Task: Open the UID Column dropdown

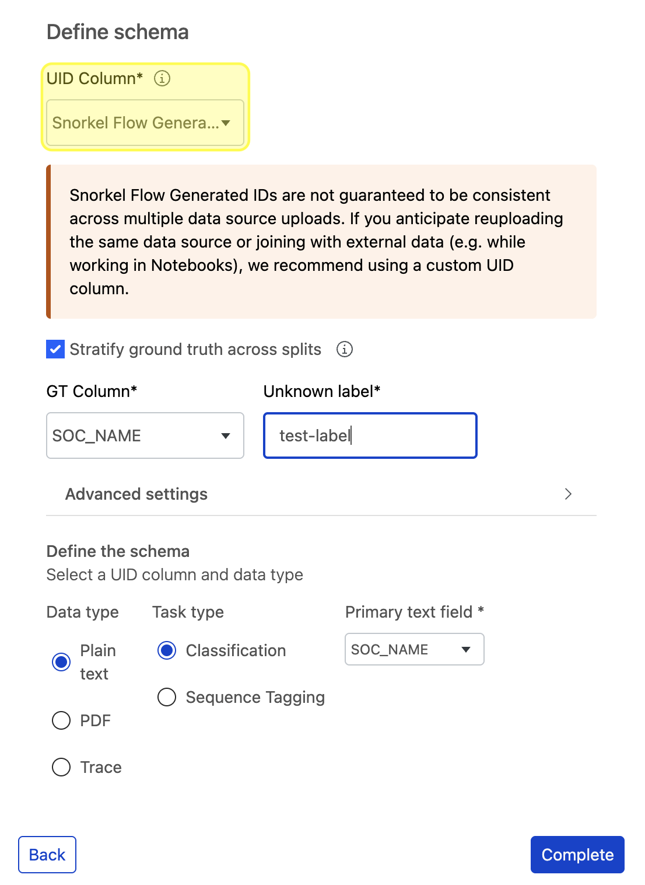Action: click(145, 123)
